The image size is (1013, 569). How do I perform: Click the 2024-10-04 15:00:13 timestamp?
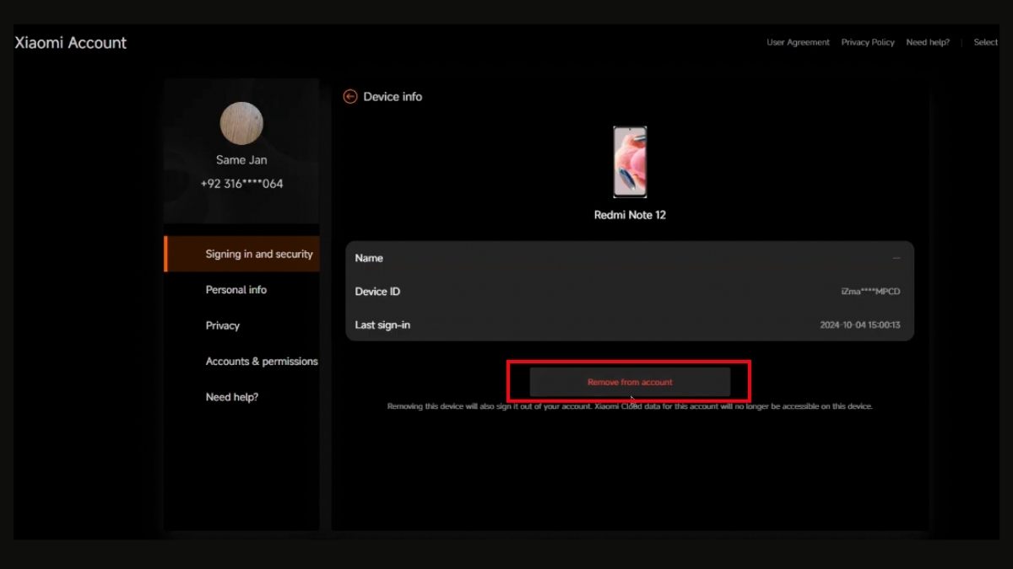click(x=860, y=325)
